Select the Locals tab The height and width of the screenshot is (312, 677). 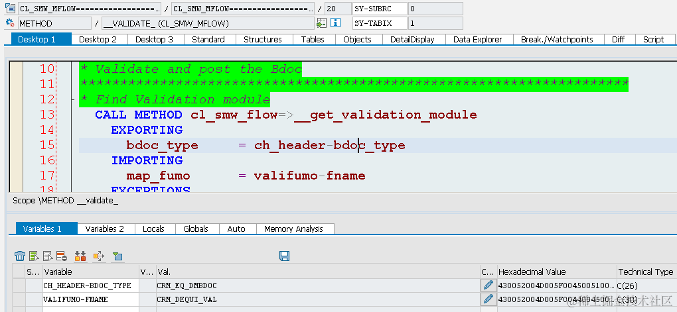point(154,229)
